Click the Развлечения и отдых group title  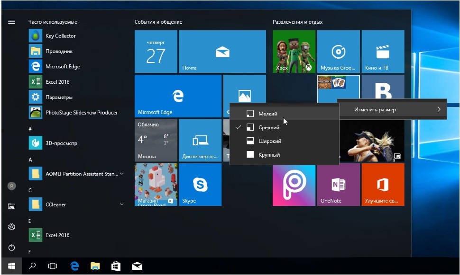tap(297, 22)
